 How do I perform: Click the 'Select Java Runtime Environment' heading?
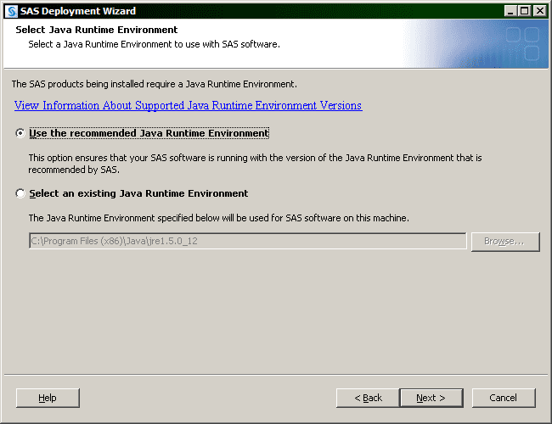(97, 30)
